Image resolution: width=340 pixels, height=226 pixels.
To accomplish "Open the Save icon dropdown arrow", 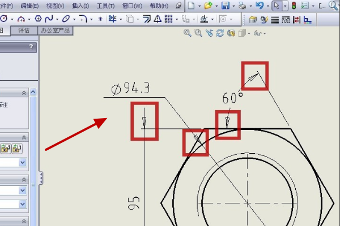I will click(x=233, y=6).
